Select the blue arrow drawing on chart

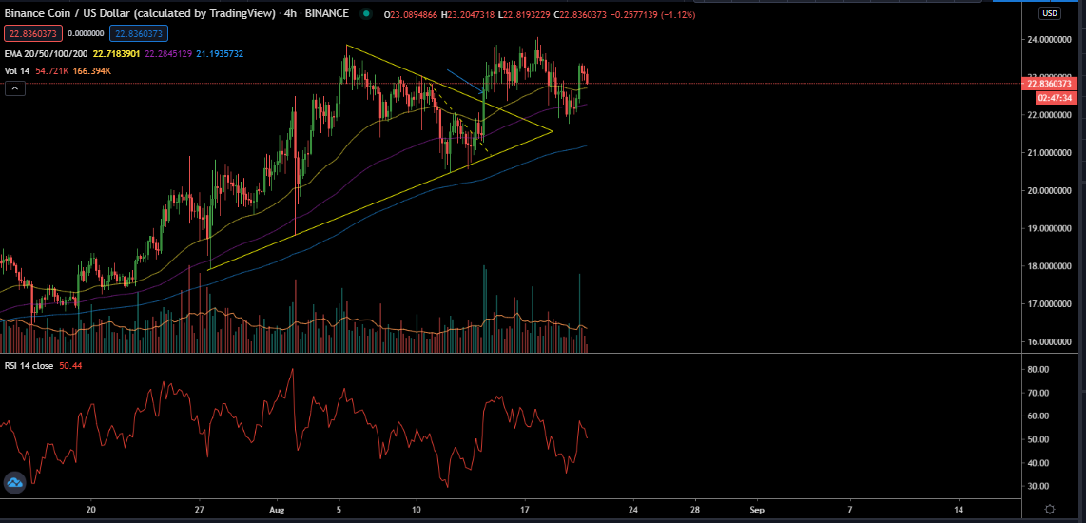(x=465, y=81)
